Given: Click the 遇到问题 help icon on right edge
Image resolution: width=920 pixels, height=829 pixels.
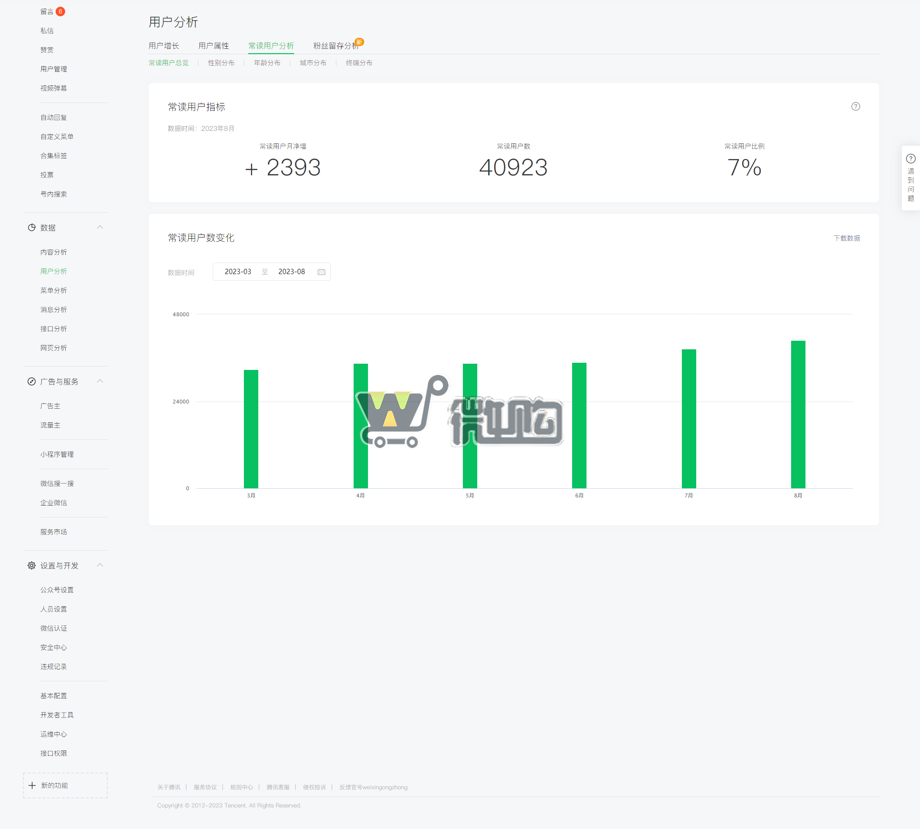Looking at the screenshot, I should [x=910, y=159].
